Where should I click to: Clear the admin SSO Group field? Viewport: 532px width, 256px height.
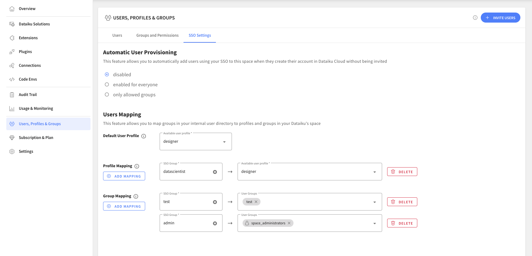click(x=215, y=223)
